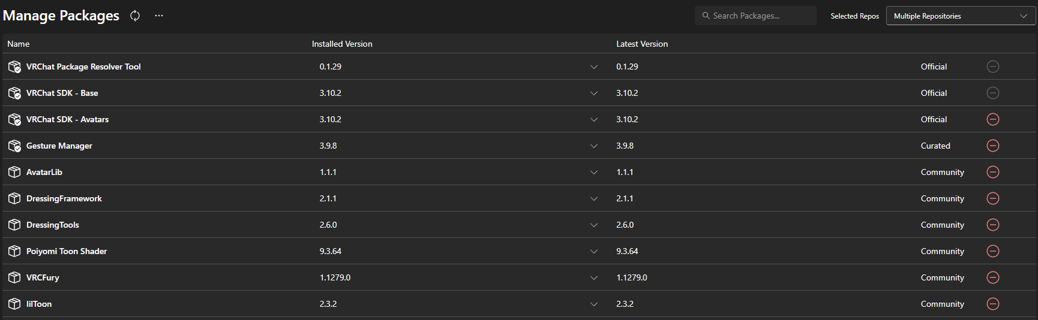The image size is (1038, 320).
Task: Open the Multiple Repositories dropdown
Action: (x=961, y=16)
